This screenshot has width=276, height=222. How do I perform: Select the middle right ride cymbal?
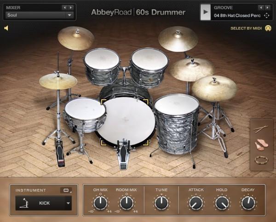192,69
